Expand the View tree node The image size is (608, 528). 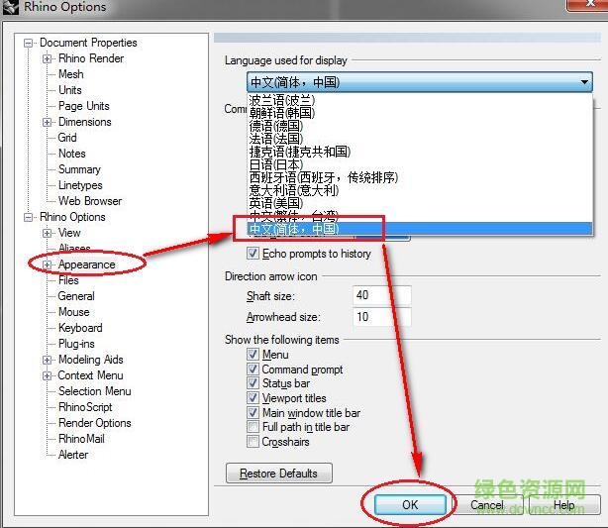[x=47, y=234]
